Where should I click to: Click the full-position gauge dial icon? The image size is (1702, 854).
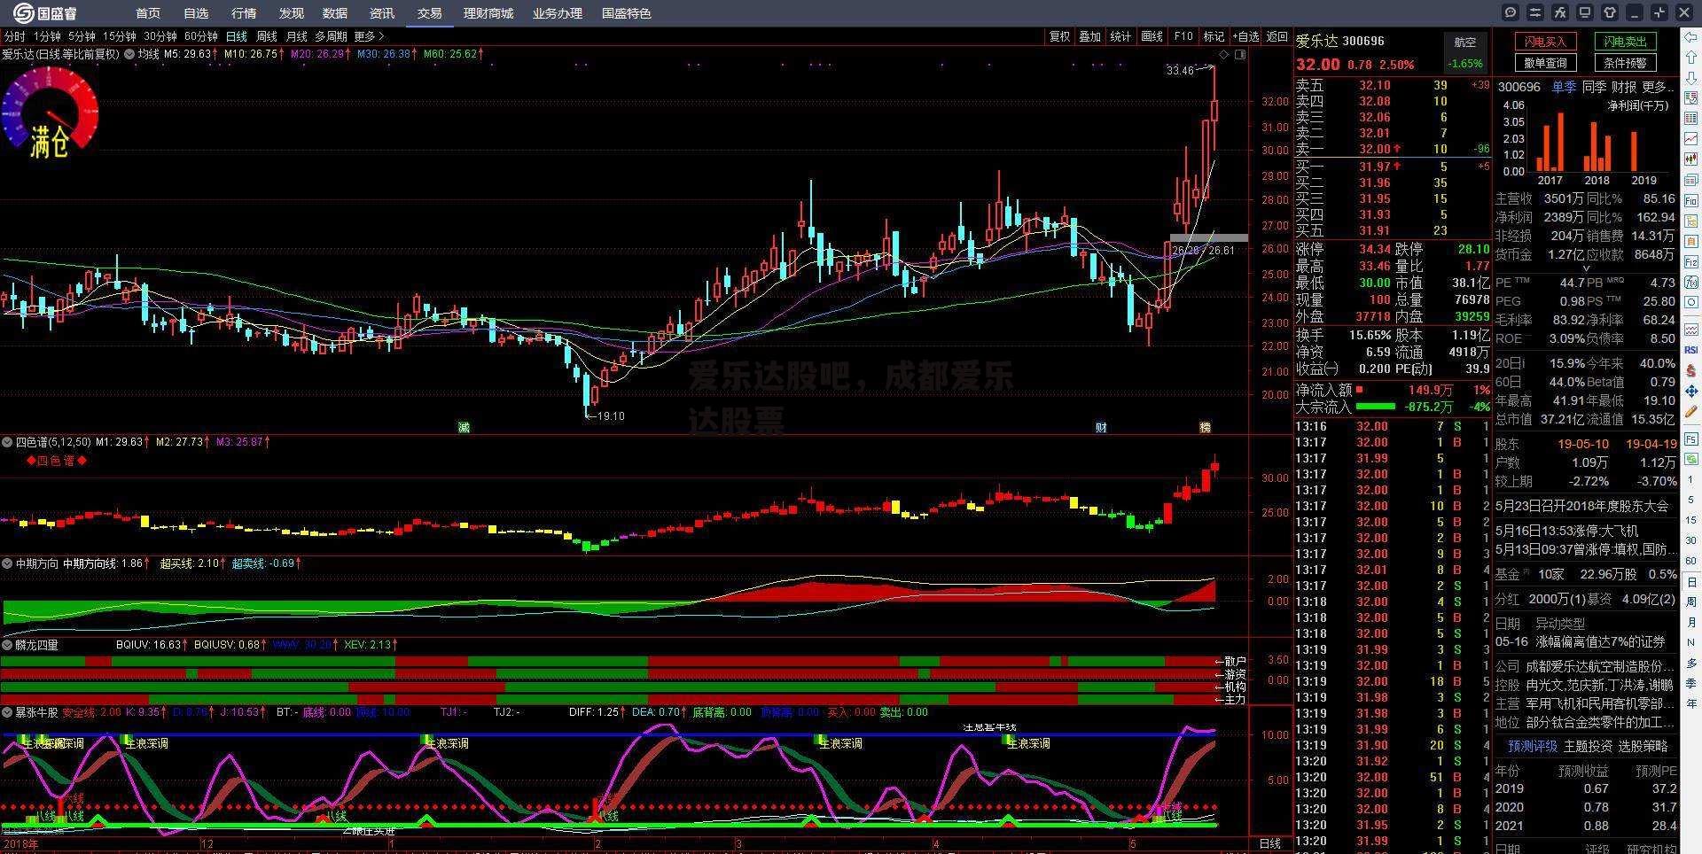pyautogui.click(x=49, y=113)
